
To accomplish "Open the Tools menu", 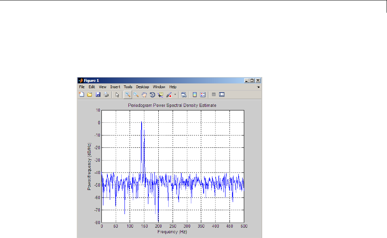I will point(128,87).
